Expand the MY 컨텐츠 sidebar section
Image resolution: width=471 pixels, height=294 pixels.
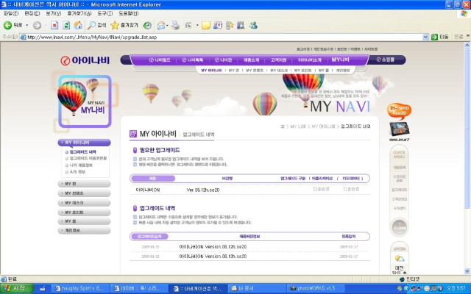[84, 193]
